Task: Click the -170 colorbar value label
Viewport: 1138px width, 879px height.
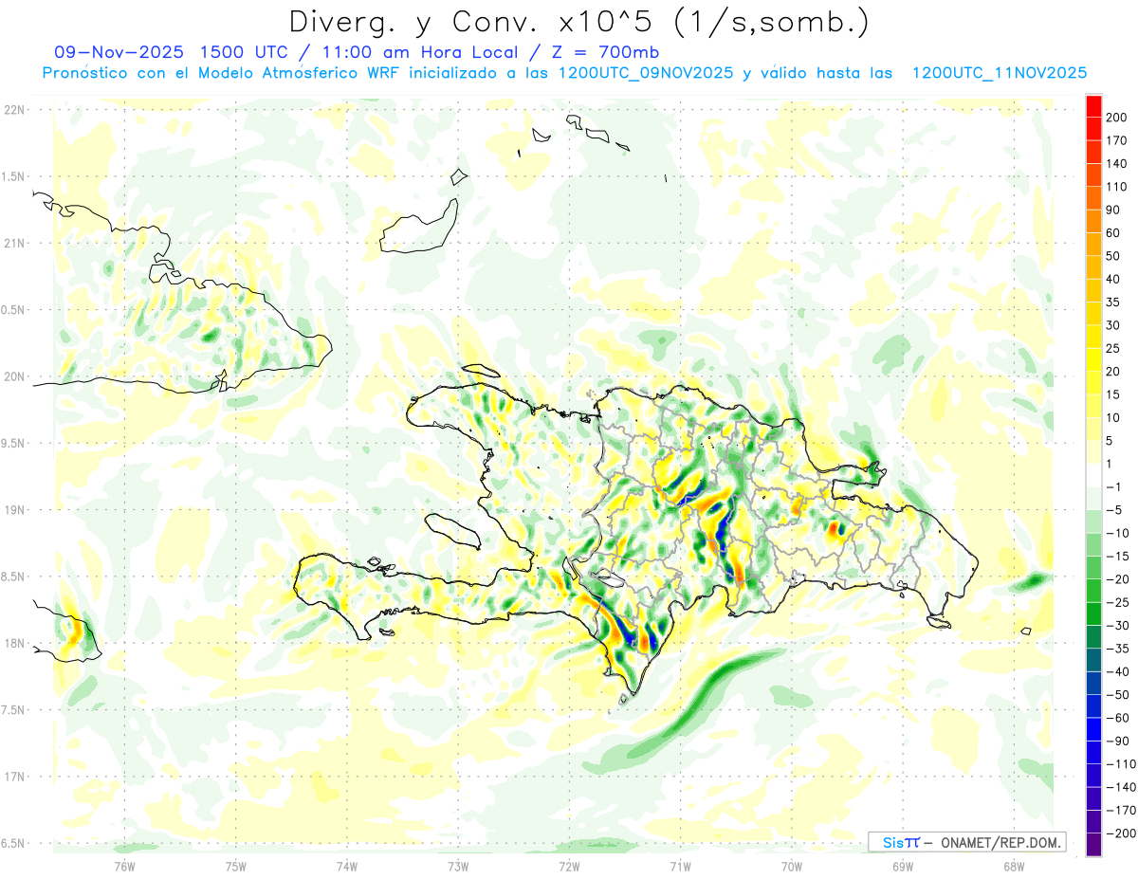Action: 1119,810
